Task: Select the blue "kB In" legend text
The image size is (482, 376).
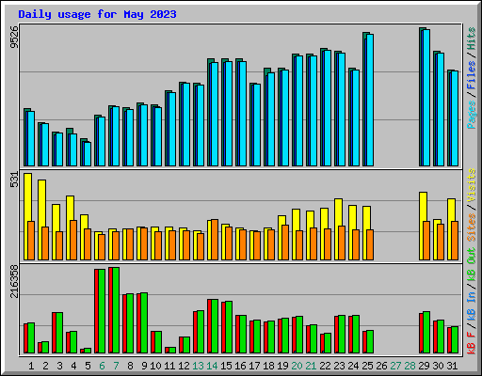Action: (471, 305)
